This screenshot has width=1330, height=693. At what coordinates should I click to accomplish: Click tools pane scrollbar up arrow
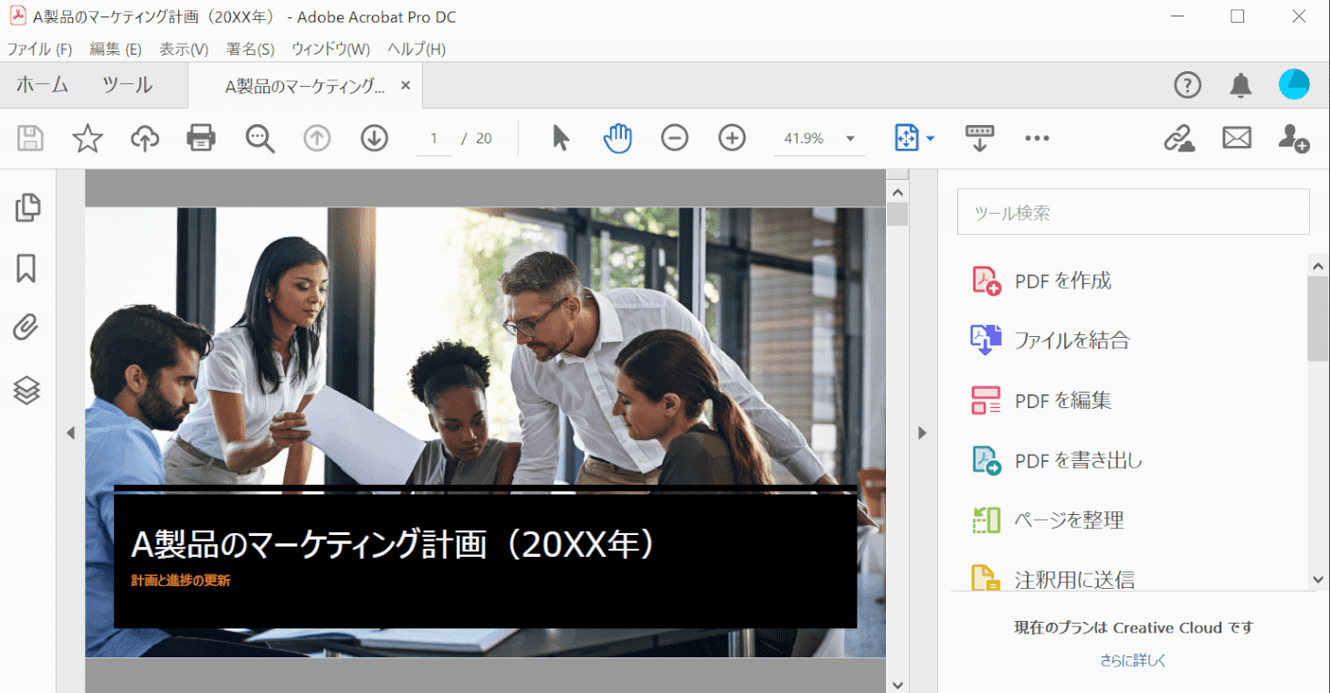[1318, 266]
